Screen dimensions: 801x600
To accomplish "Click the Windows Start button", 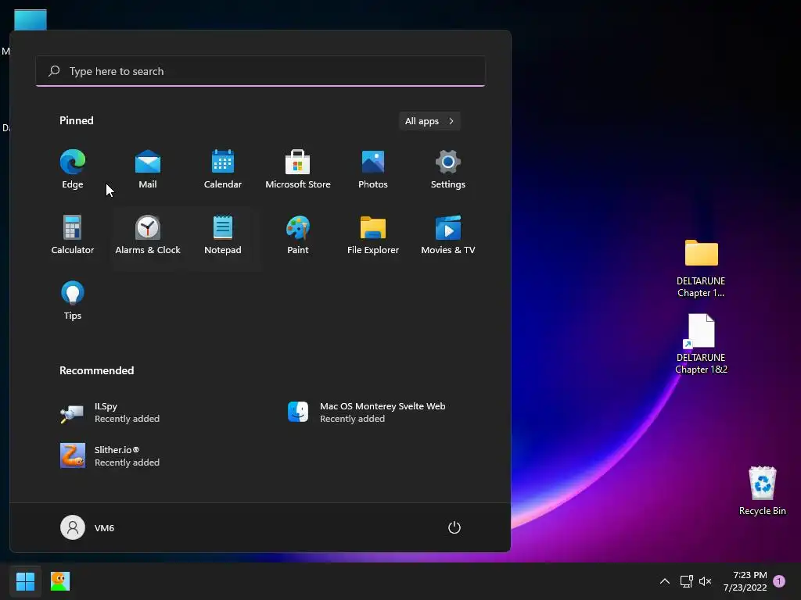I will tap(25, 581).
